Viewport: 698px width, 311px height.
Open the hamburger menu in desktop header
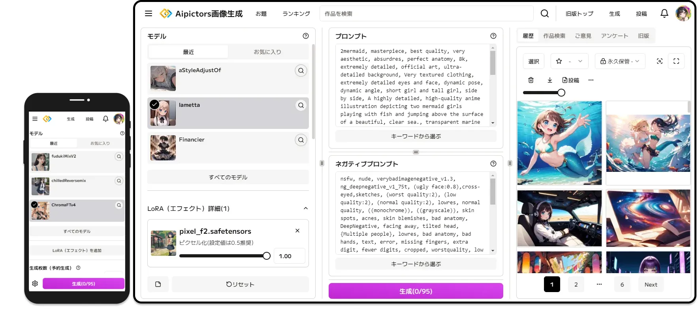[149, 13]
